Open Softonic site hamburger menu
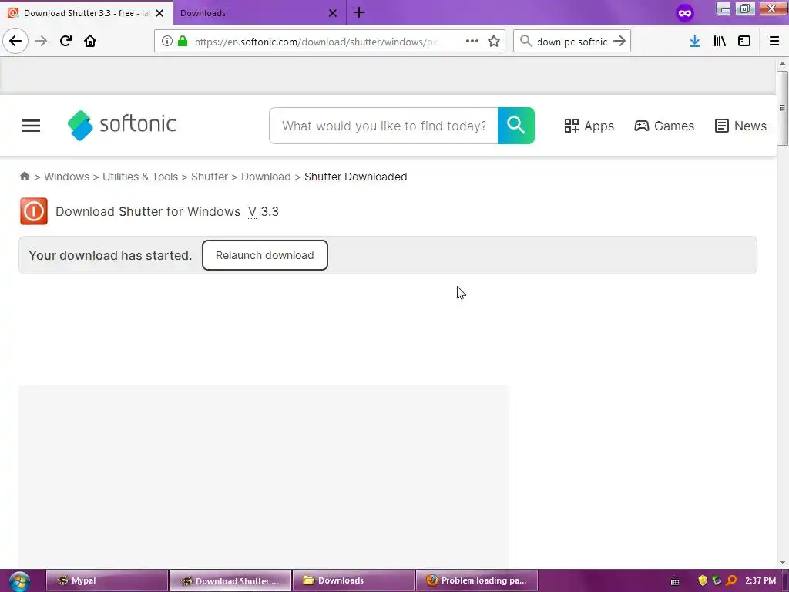Screen dimensions: 789x592 [31, 126]
